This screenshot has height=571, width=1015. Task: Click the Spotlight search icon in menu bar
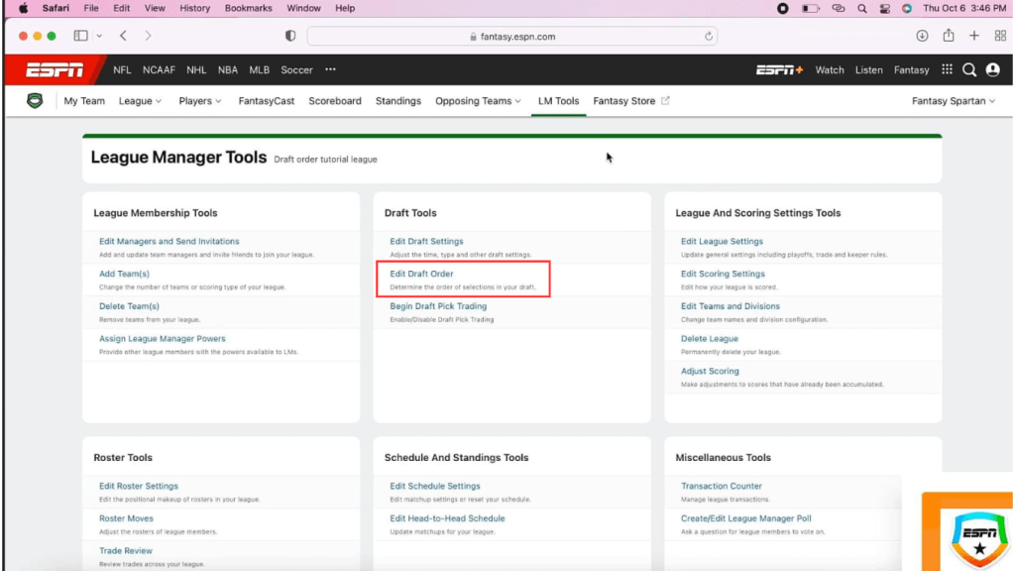click(861, 8)
